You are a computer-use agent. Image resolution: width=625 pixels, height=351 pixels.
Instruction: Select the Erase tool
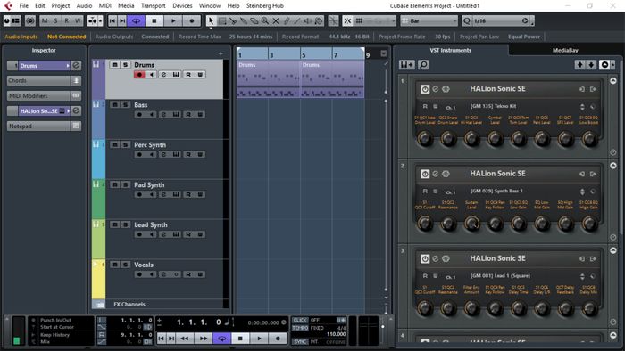coord(254,20)
